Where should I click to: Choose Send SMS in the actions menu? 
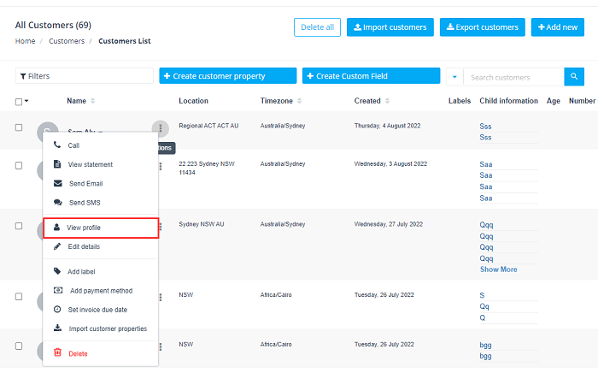85,203
